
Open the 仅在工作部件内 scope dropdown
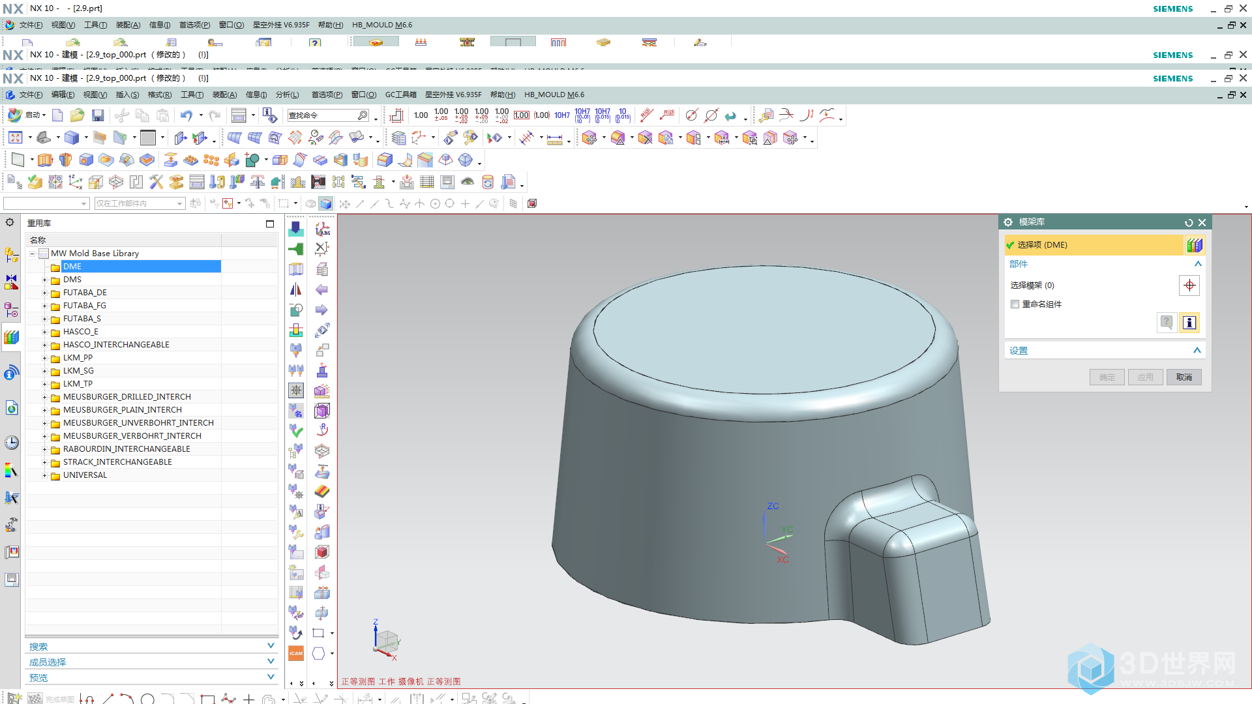click(140, 203)
